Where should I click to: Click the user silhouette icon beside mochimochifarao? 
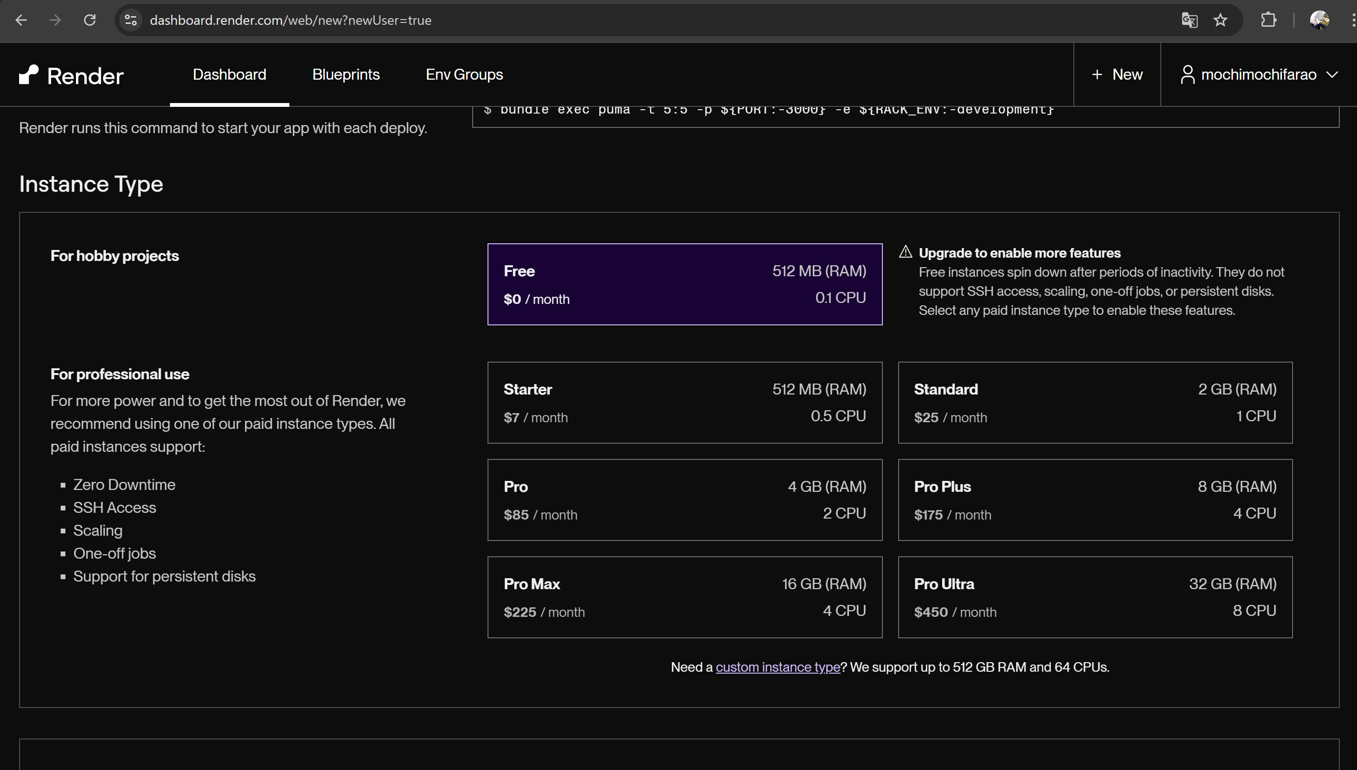[1188, 74]
